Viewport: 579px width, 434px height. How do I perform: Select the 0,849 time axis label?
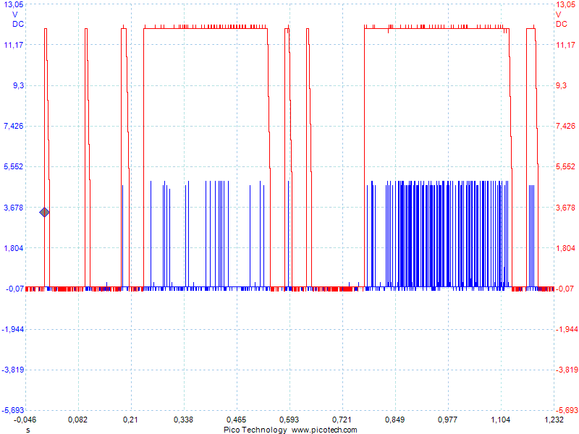point(394,420)
